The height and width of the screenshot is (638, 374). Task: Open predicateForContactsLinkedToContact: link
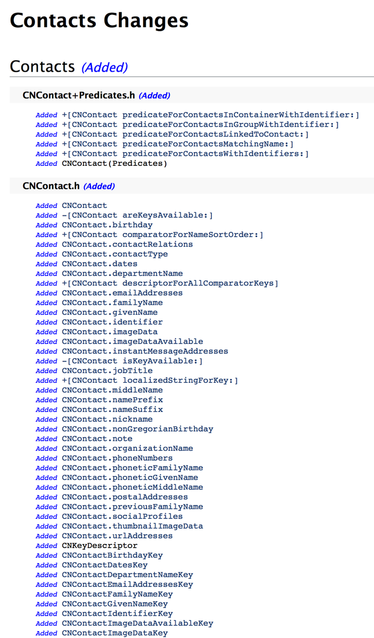[185, 134]
